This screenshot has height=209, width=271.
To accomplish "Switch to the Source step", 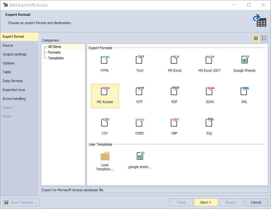I will (x=8, y=45).
